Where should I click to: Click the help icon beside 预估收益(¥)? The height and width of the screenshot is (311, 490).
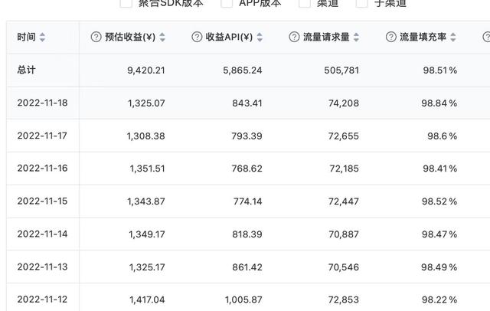tap(96, 37)
